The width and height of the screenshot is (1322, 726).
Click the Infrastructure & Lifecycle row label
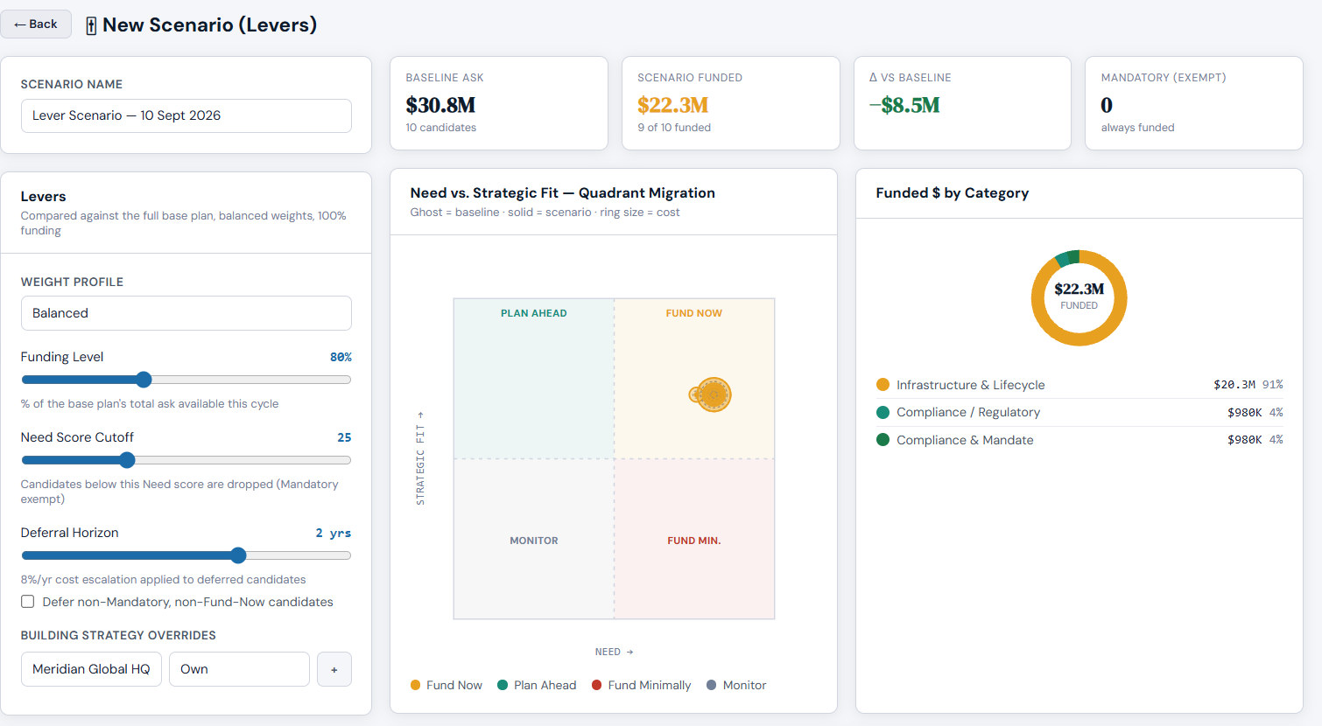[971, 385]
